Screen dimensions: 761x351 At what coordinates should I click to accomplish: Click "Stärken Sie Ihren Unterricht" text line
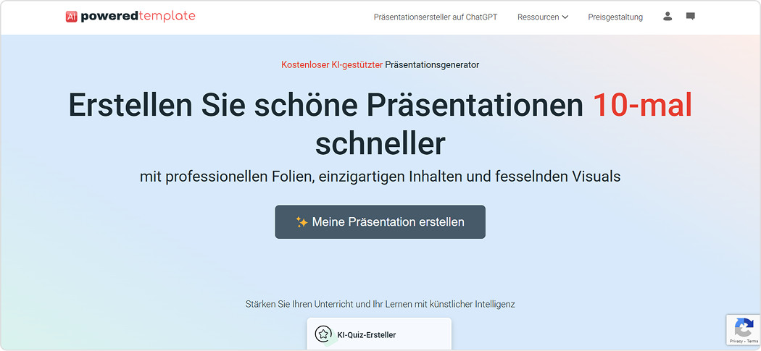point(380,305)
